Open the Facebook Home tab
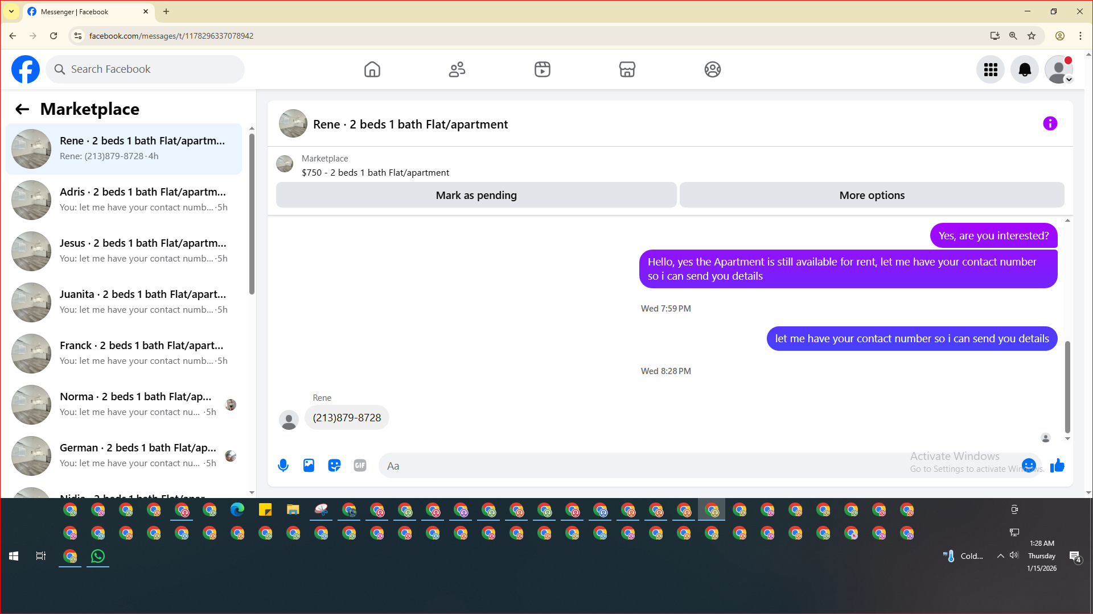Screen dimensions: 1093x614 372,69
